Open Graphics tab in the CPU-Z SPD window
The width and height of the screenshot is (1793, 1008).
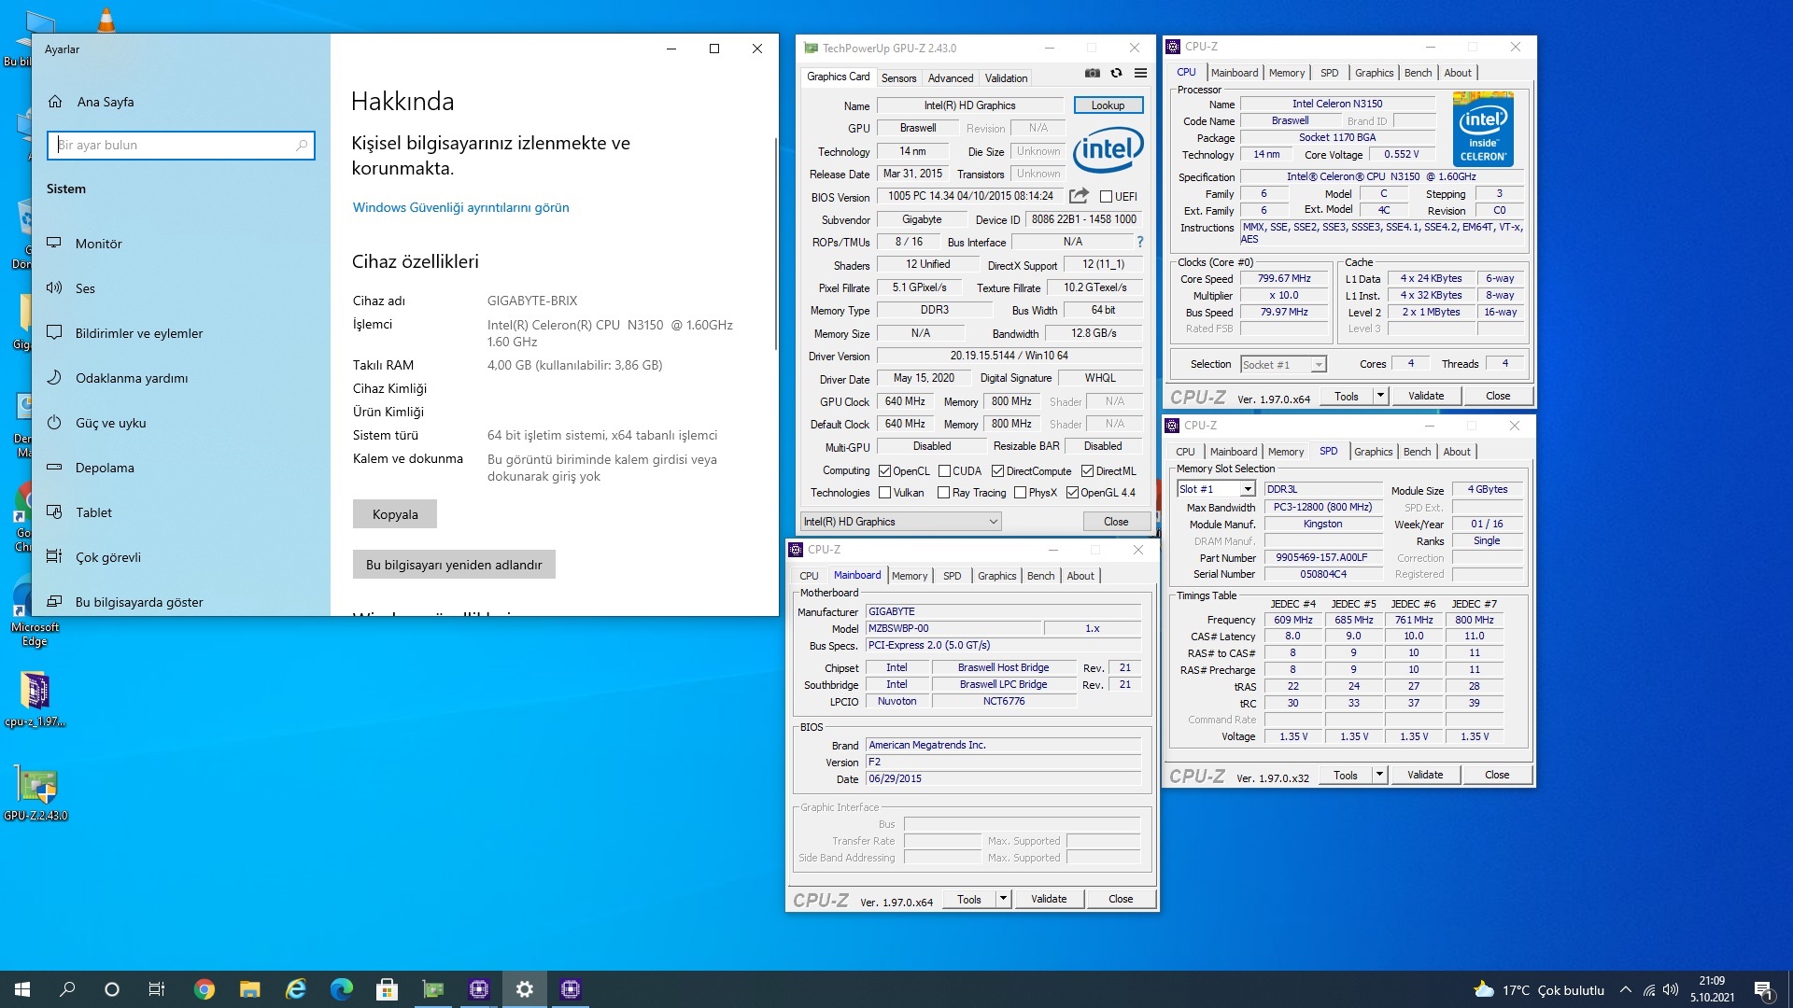coord(1373,452)
